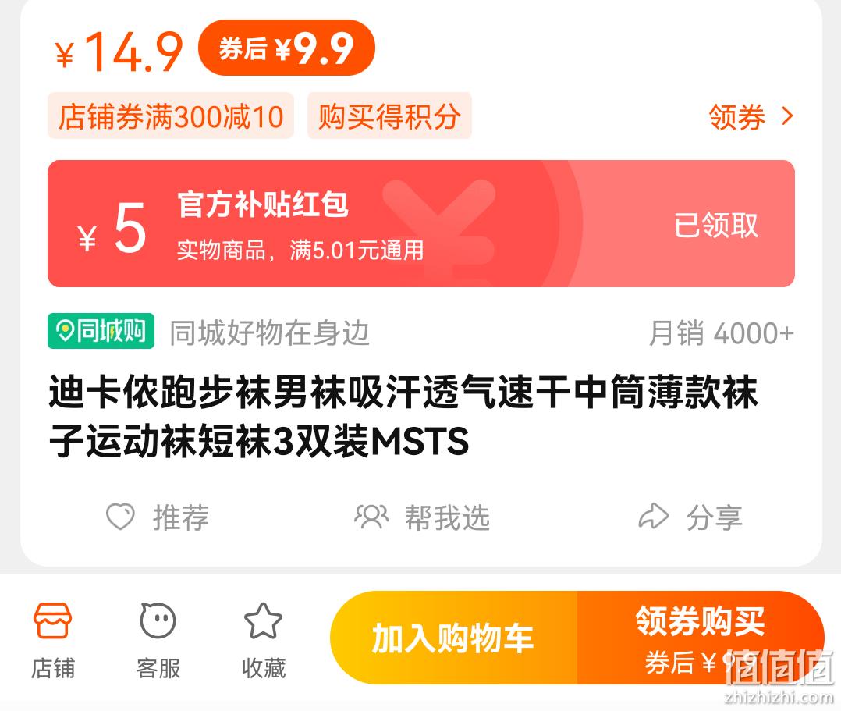This screenshot has width=841, height=711.
Task: Tap the 领券购买 button
Action: click(x=701, y=638)
